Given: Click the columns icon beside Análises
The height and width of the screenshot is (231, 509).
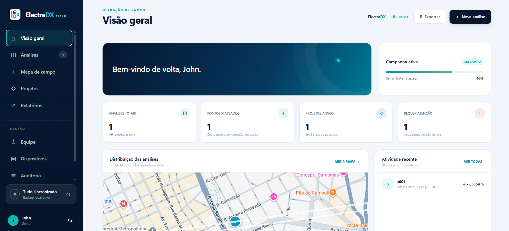Looking at the screenshot, I should (13, 55).
